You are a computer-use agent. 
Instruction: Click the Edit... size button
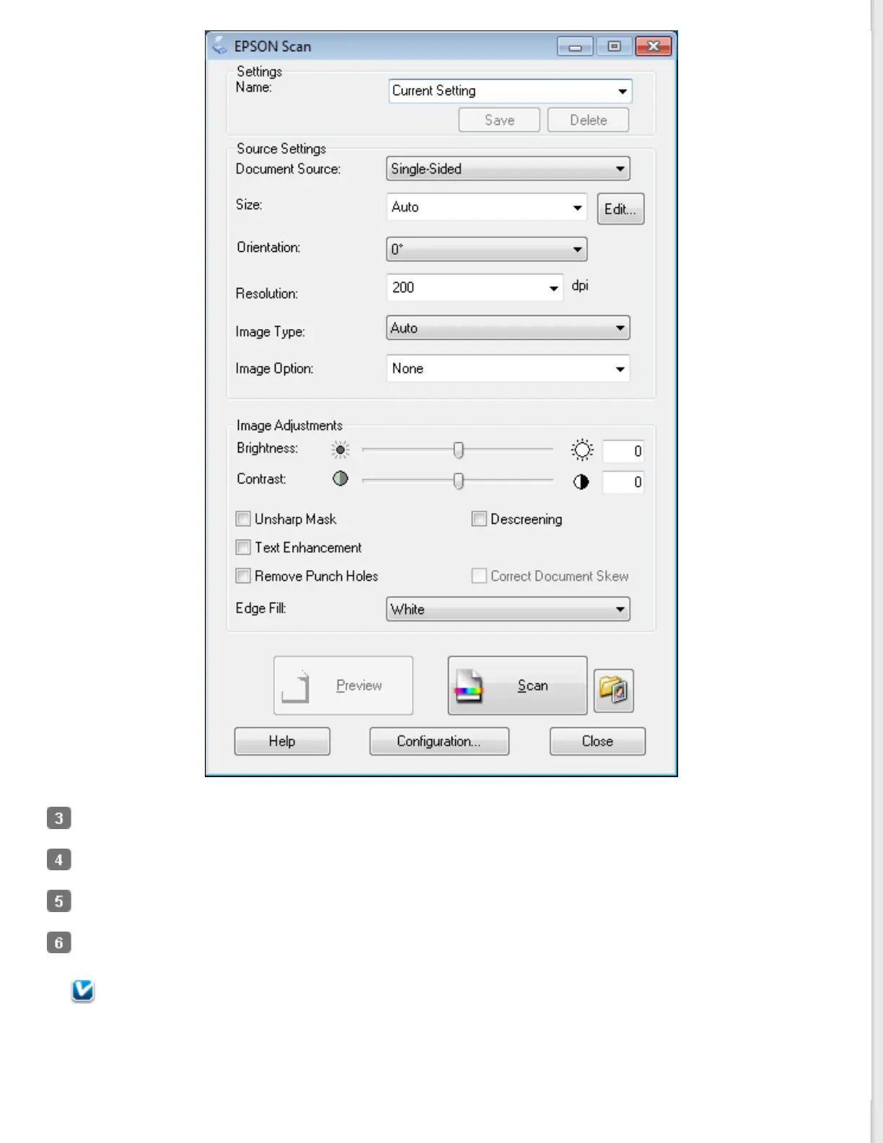[x=620, y=209]
